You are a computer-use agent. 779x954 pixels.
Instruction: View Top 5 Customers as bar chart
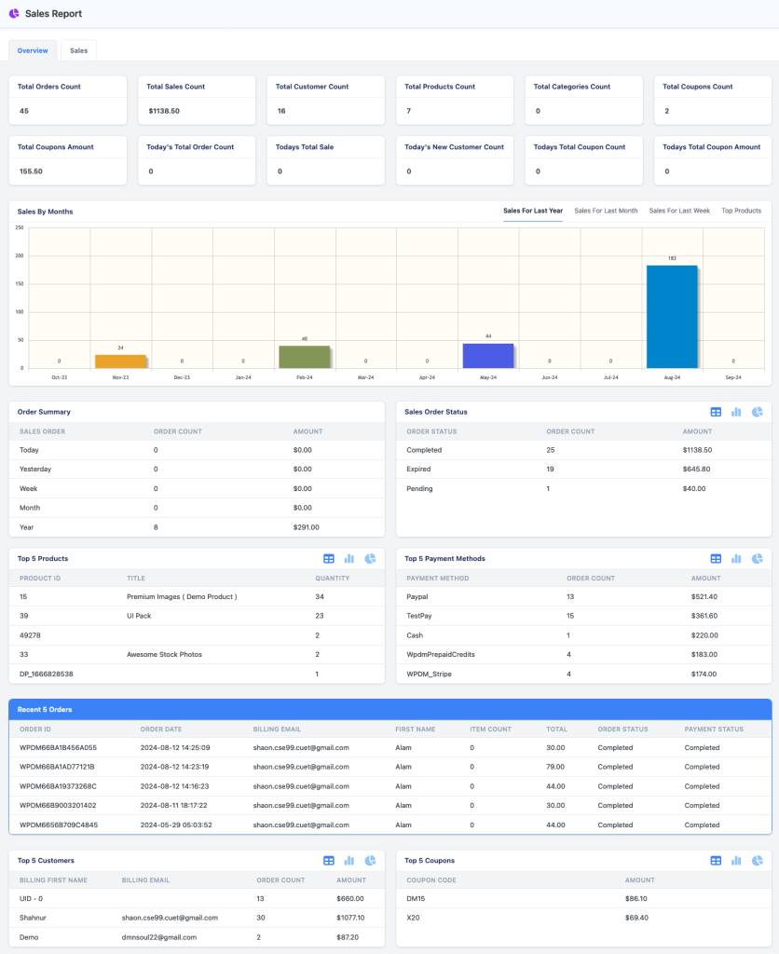[349, 860]
